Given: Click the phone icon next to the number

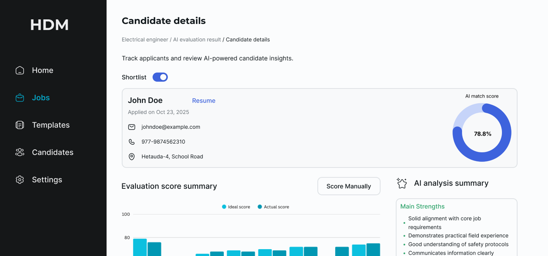Looking at the screenshot, I should [132, 142].
